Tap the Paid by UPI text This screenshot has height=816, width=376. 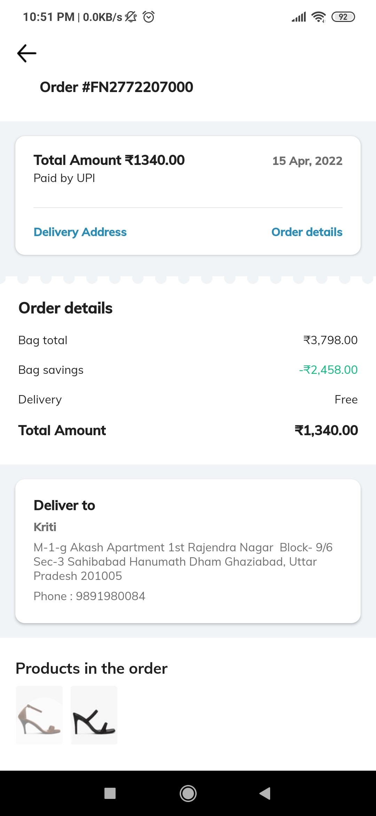(x=64, y=178)
